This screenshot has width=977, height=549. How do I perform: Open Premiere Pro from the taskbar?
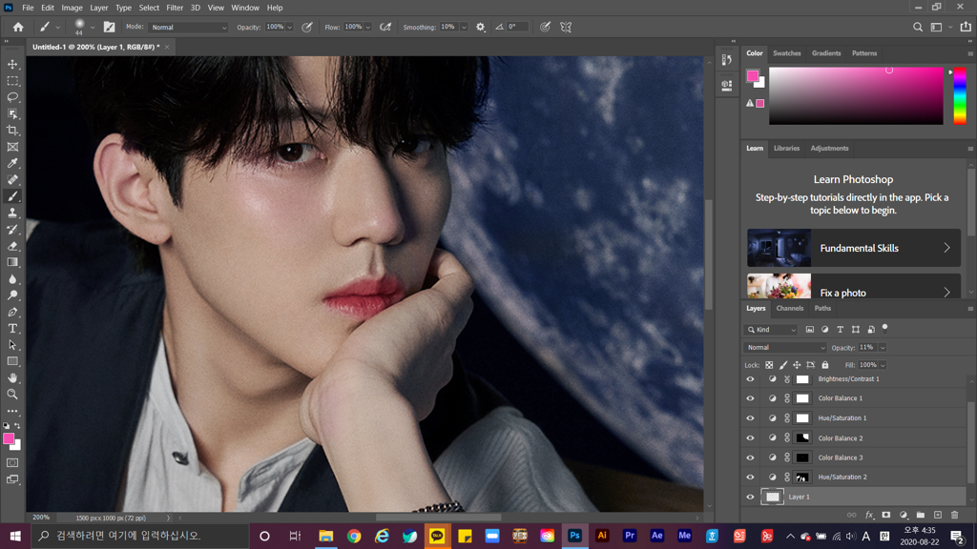point(630,536)
